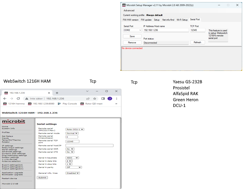Image resolution: width=244 pixels, height=189 pixels.
Task: Switch to the Net info/find tab
Action: pos(168,20)
